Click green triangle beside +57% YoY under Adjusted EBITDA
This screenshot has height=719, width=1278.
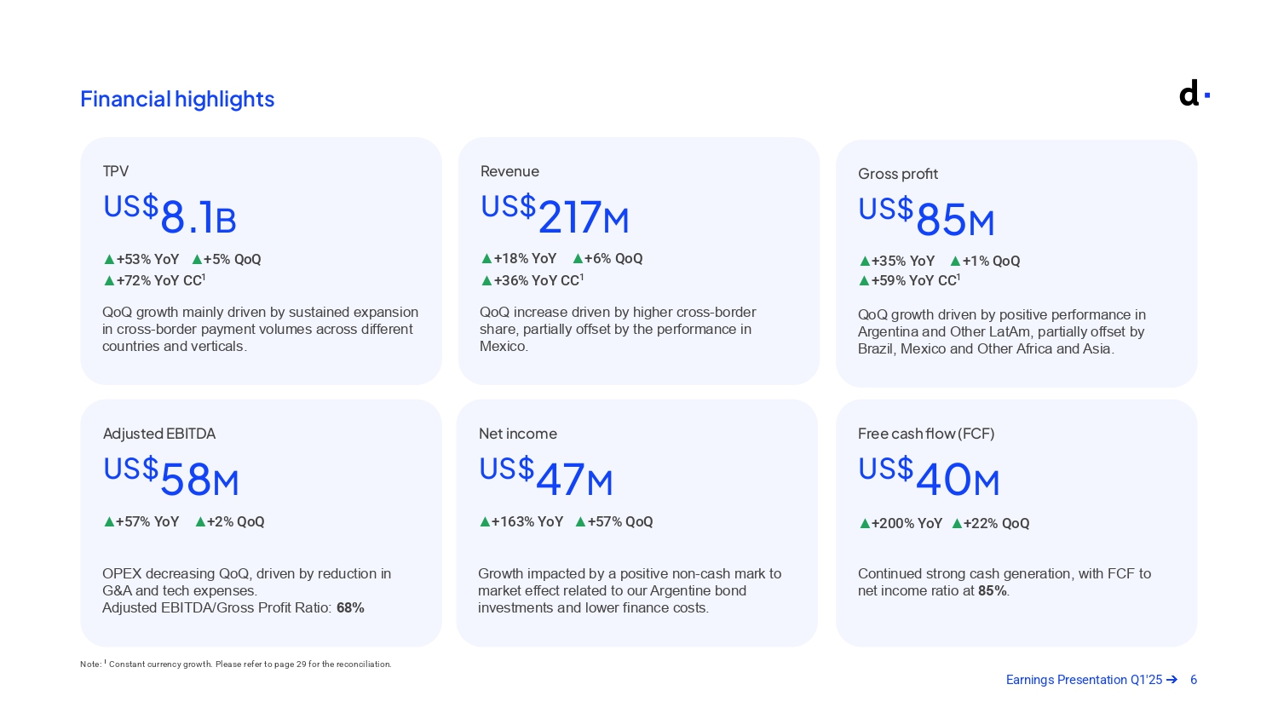click(109, 522)
